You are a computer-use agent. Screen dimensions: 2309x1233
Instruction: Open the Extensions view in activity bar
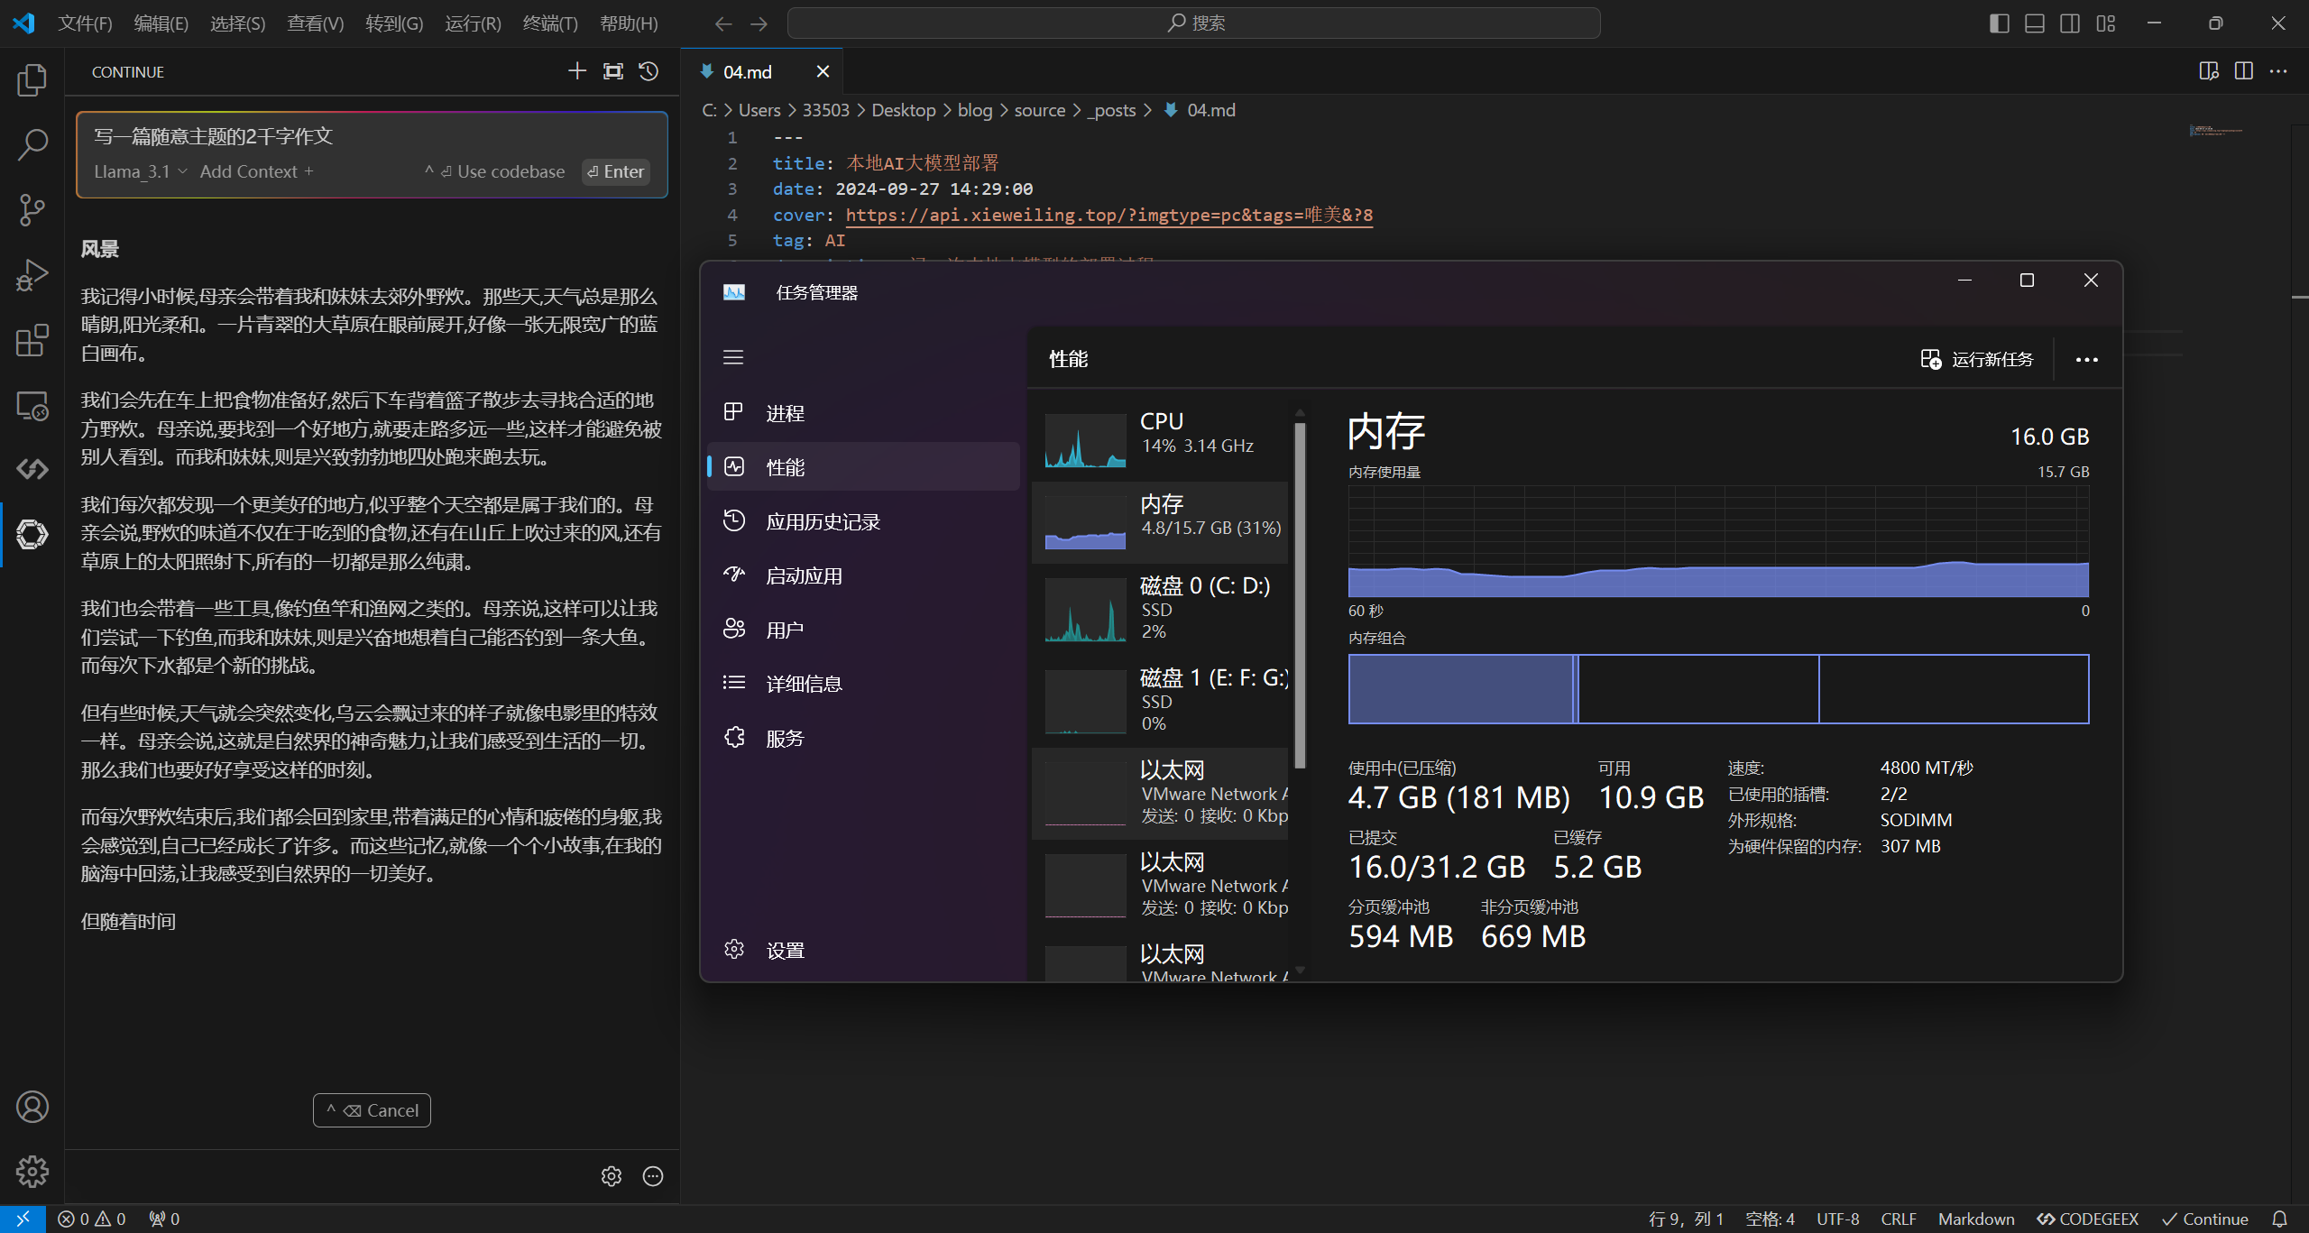pyautogui.click(x=32, y=341)
